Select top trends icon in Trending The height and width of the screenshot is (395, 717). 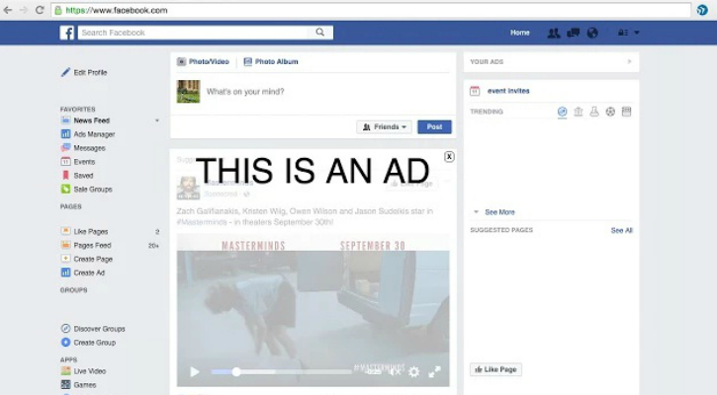click(562, 112)
